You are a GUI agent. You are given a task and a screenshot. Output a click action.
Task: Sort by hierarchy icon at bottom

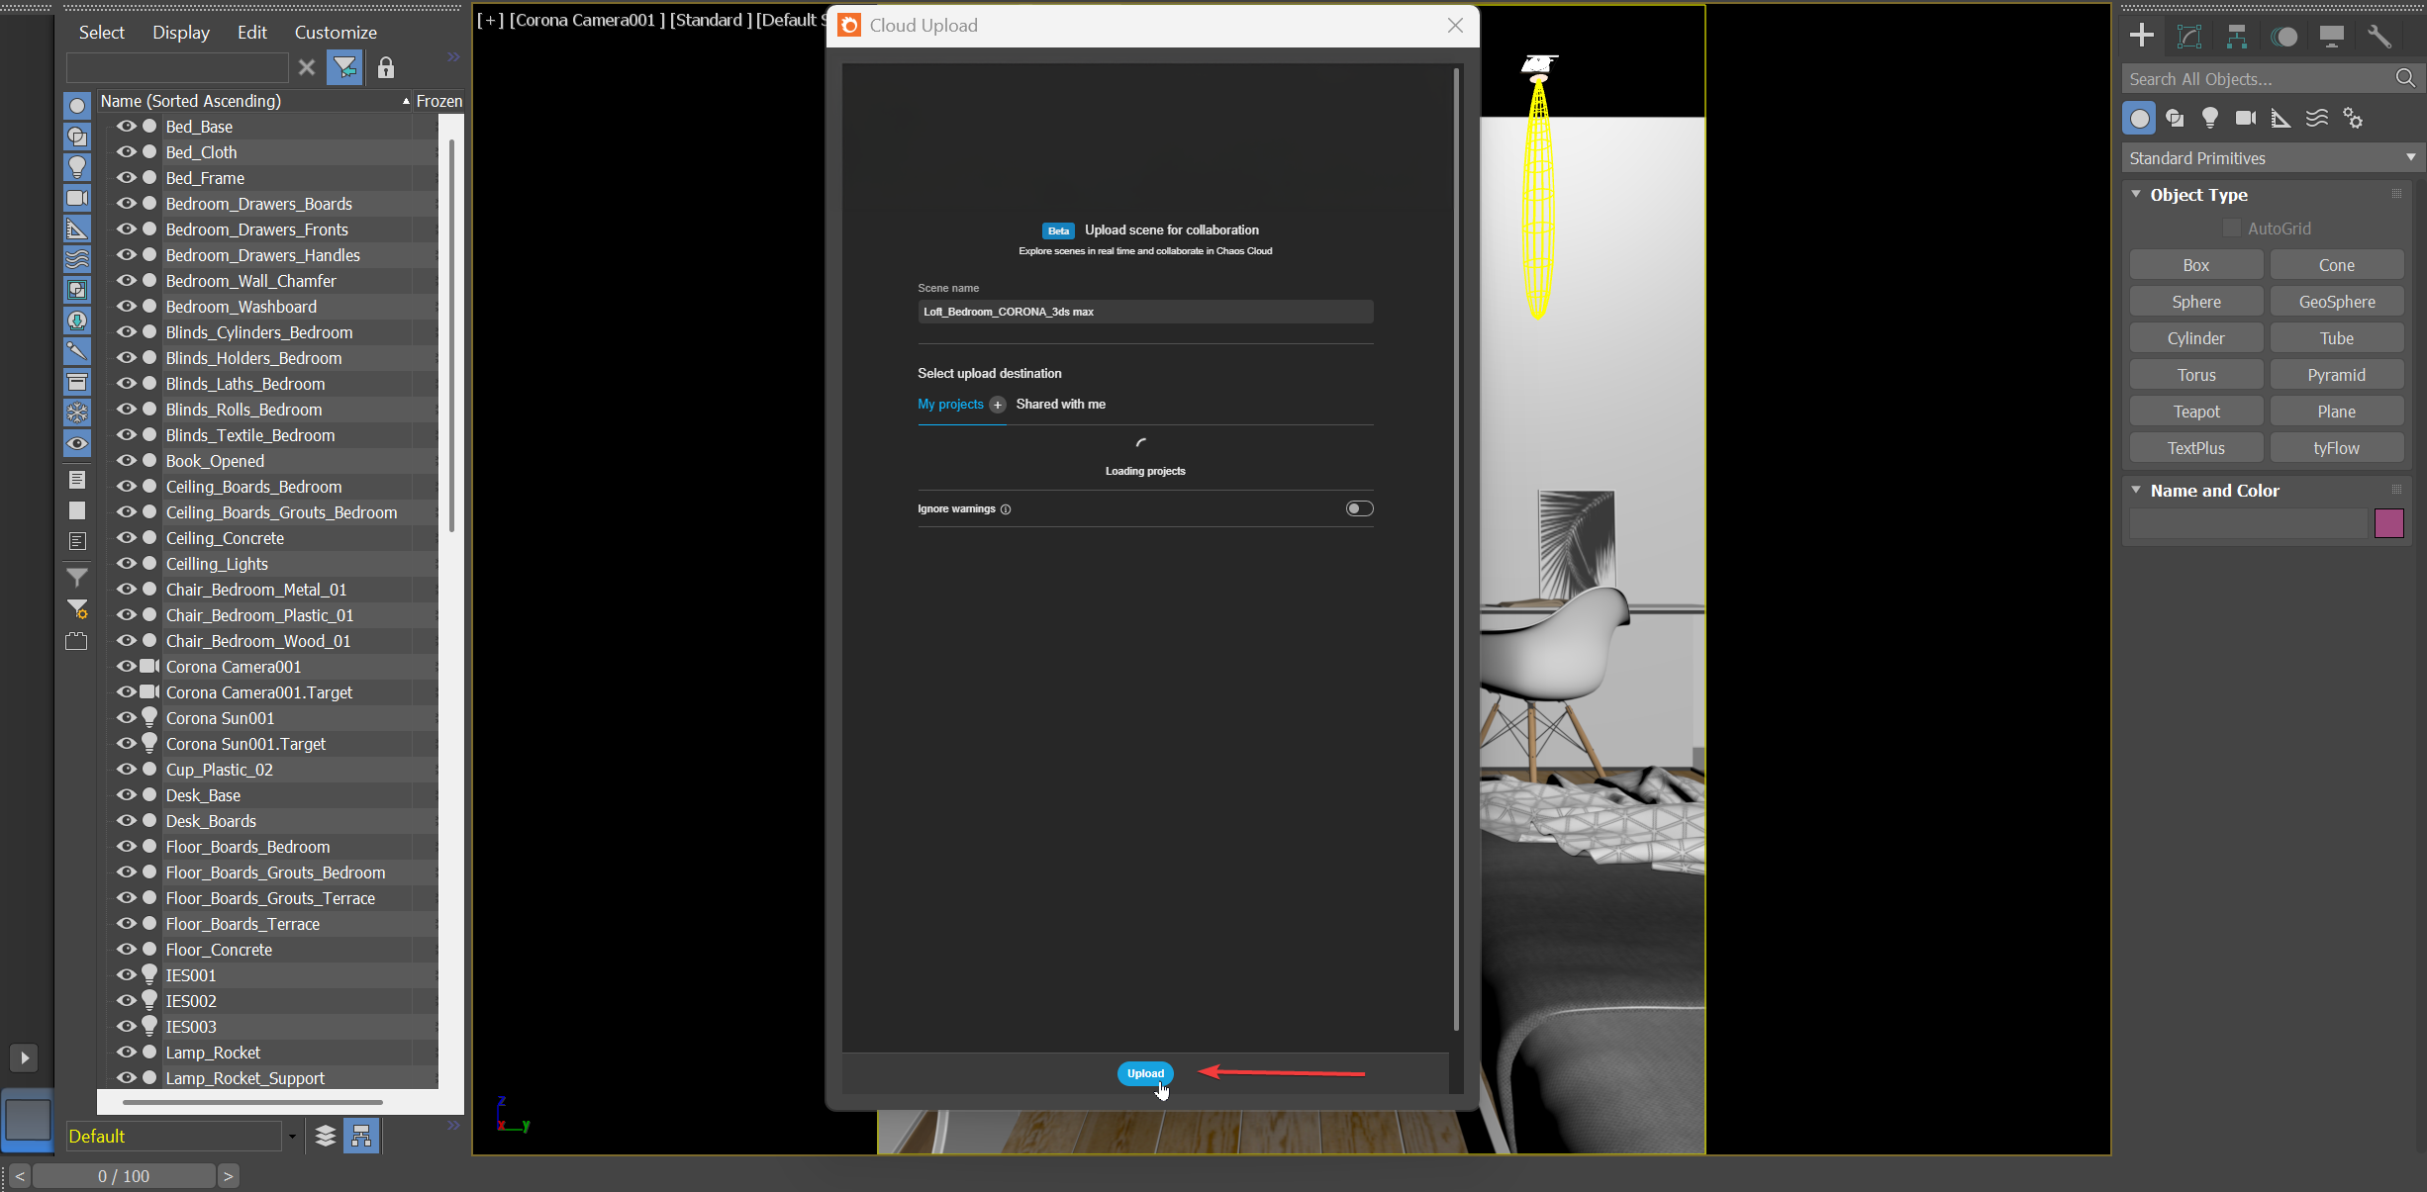(361, 1136)
